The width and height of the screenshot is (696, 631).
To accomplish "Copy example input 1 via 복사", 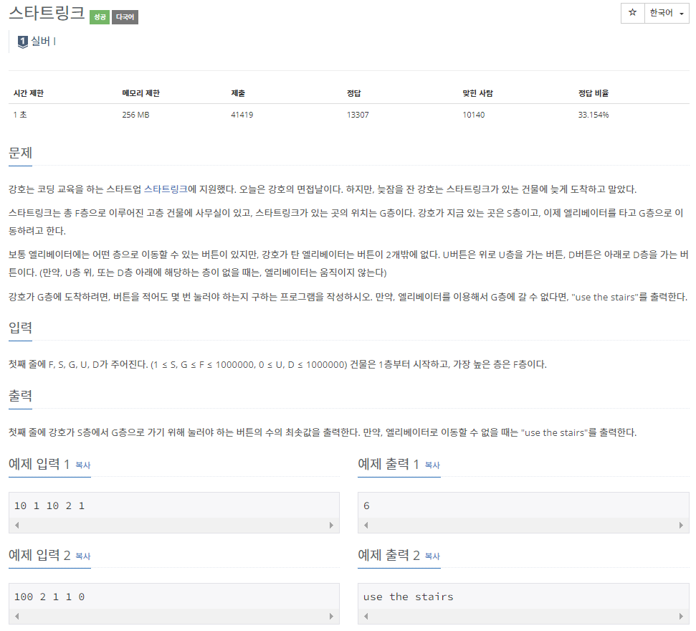I will pos(83,465).
